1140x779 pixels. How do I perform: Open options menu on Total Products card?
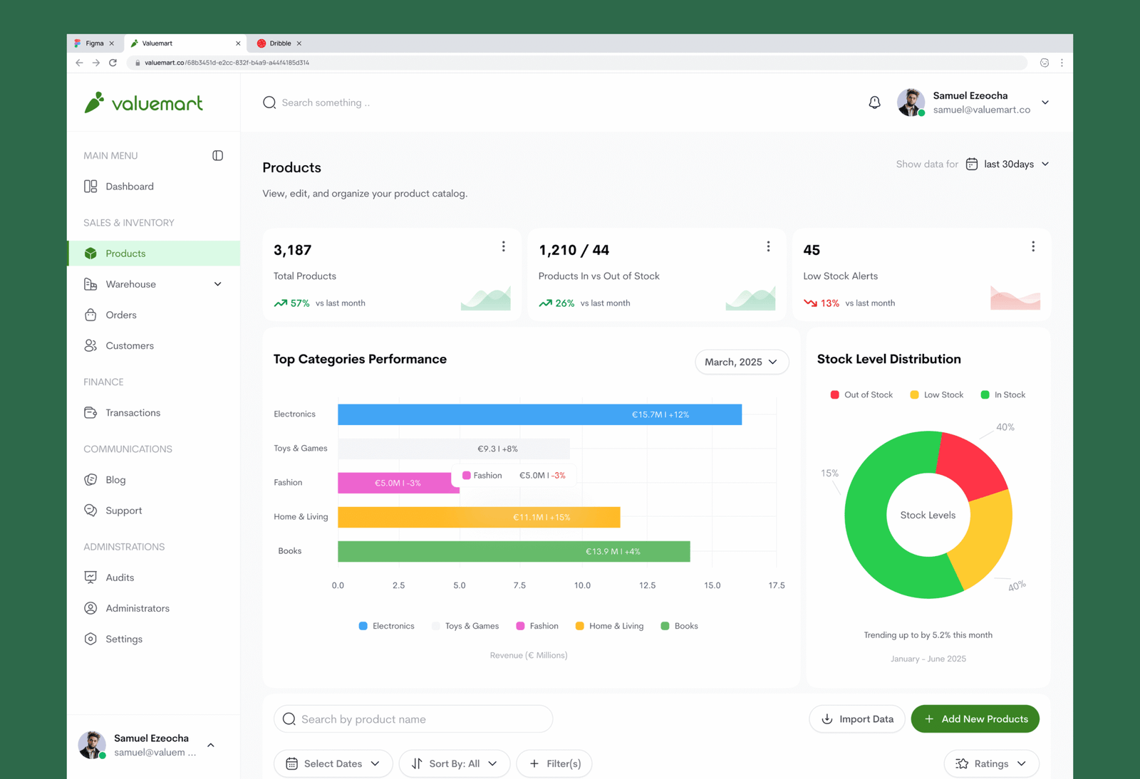[503, 246]
